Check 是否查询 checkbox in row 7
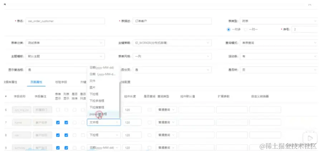The height and width of the screenshot is (152, 319). point(150,122)
